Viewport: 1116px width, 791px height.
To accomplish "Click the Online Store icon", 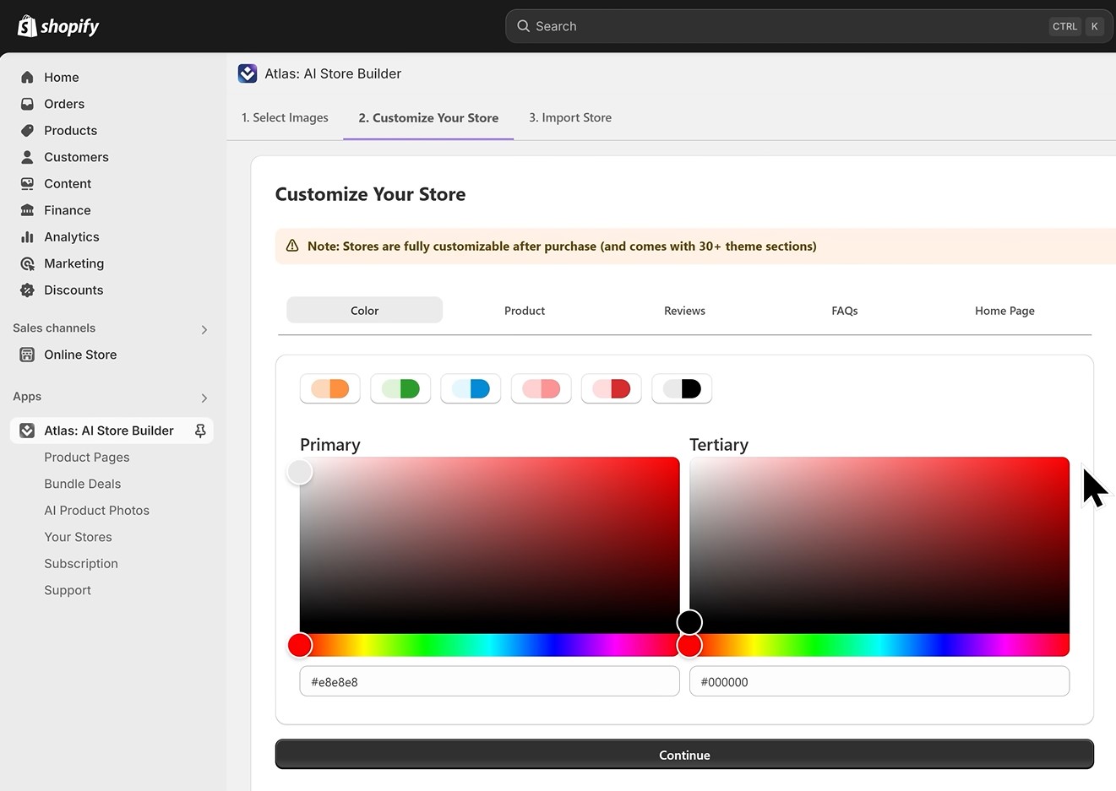I will click(26, 355).
